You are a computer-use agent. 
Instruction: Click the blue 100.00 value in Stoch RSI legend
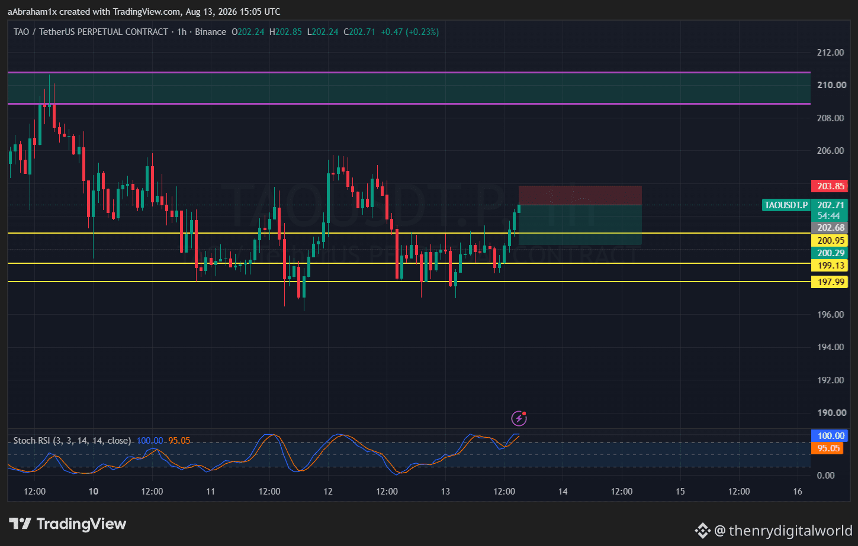pyautogui.click(x=150, y=441)
